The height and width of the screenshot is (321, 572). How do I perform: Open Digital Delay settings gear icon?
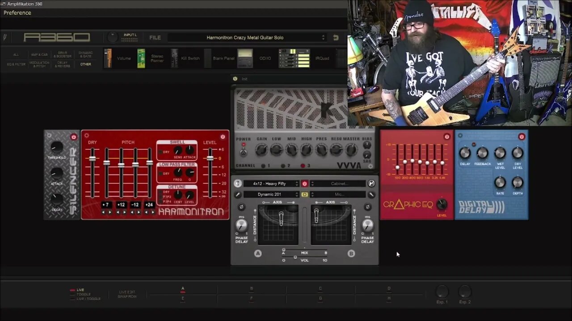tap(460, 136)
